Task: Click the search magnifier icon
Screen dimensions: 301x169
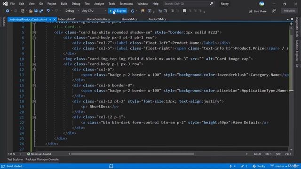Action: 211,4
